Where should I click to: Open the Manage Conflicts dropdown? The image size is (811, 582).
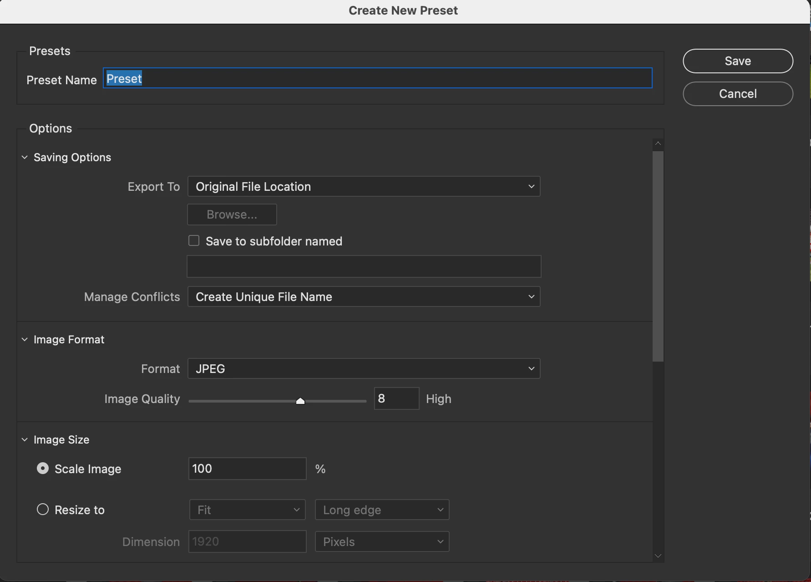coord(364,296)
